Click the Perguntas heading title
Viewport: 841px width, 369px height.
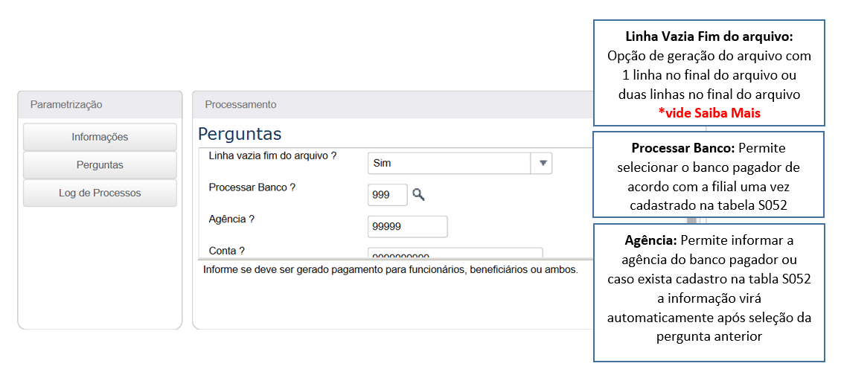(240, 134)
